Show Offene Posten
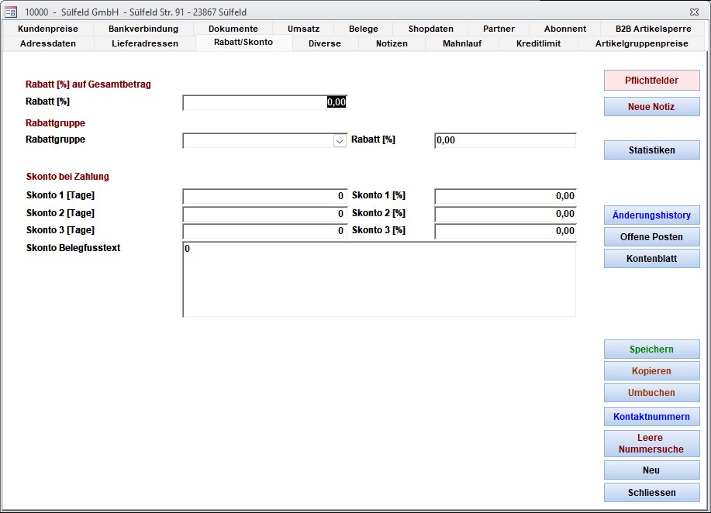 tap(651, 237)
